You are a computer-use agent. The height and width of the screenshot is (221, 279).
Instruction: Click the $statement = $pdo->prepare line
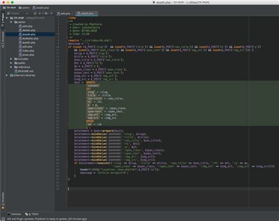[99, 131]
